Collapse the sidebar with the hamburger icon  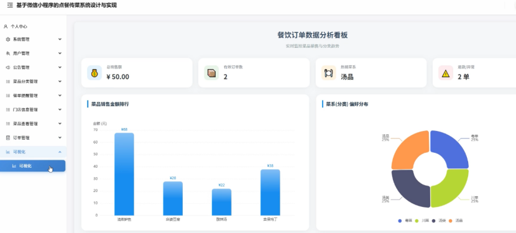[10, 5]
